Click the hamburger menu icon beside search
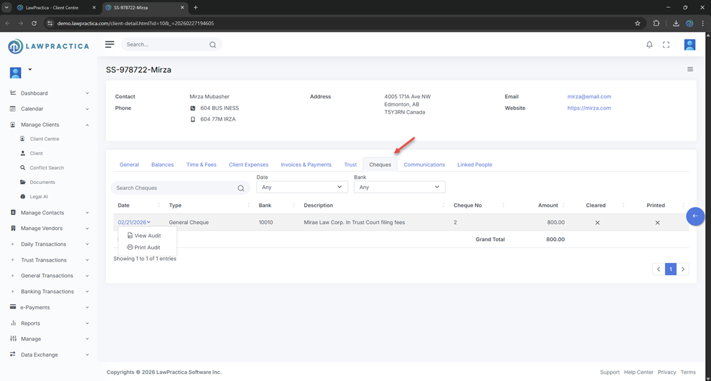 (110, 45)
